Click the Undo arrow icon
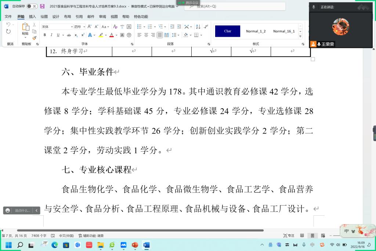The height and width of the screenshot is (251, 376). (x=8, y=24)
